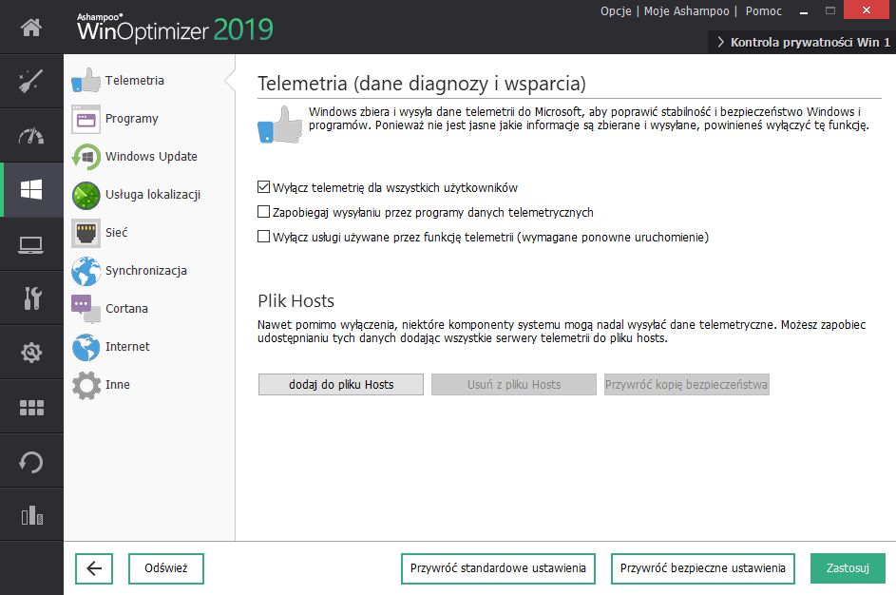Open the backups restore arrow icon
896x595 pixels.
pos(30,462)
